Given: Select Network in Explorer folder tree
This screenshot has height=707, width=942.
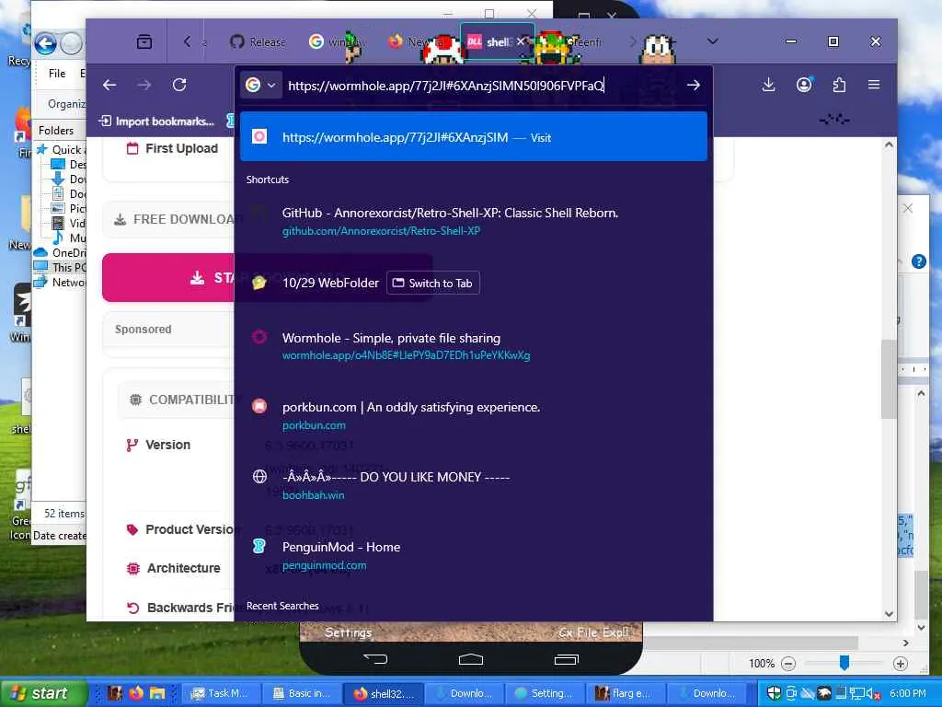Looking at the screenshot, I should [x=61, y=282].
